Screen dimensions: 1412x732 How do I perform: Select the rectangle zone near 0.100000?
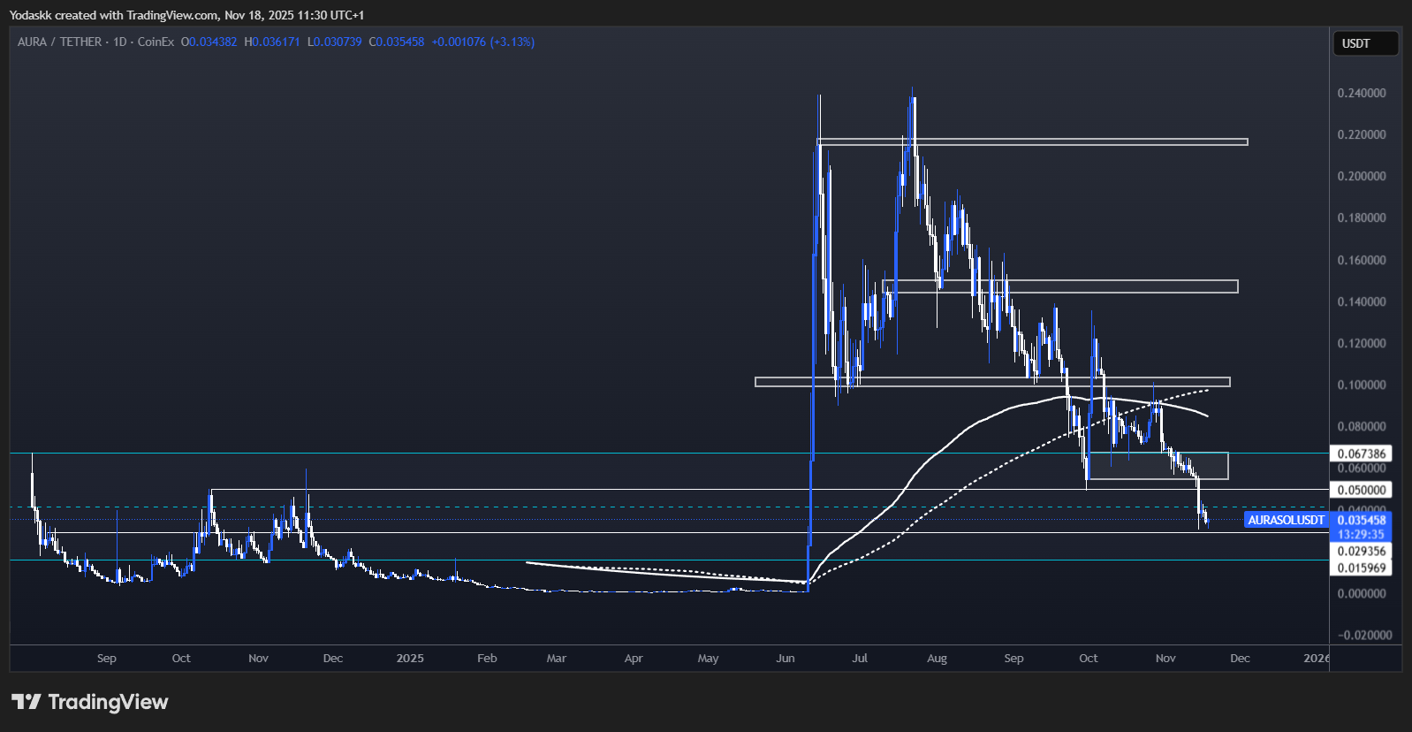991,382
